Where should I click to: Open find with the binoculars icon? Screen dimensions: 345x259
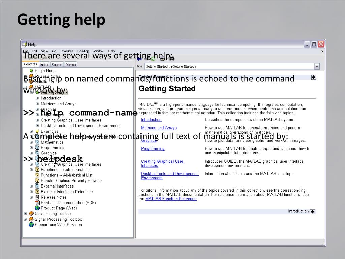[172, 59]
